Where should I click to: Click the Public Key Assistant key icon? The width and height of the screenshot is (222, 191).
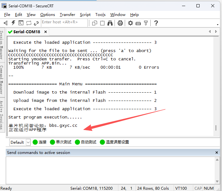point(146,23)
